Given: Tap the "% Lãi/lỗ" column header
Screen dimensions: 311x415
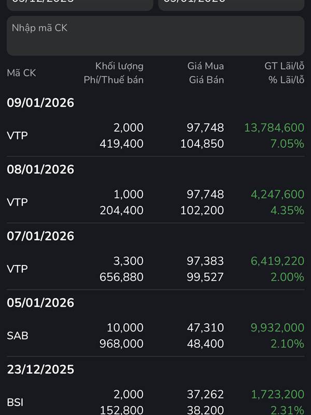Looking at the screenshot, I should point(286,80).
